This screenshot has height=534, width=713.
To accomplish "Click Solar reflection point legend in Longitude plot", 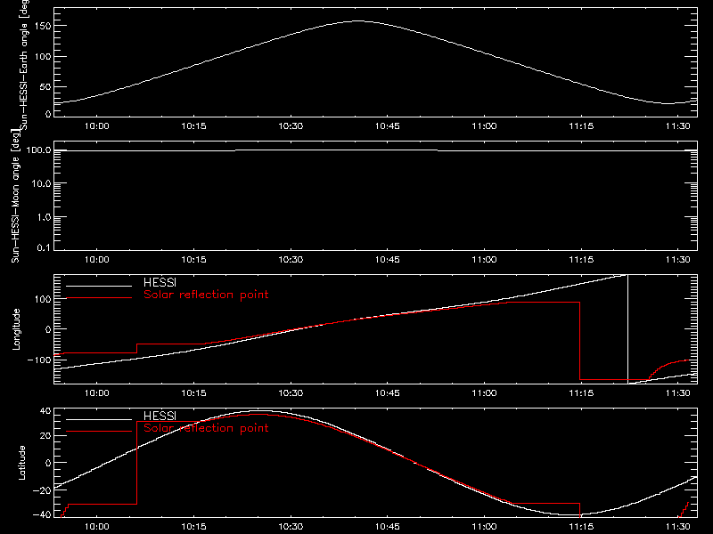I will click(x=206, y=295).
